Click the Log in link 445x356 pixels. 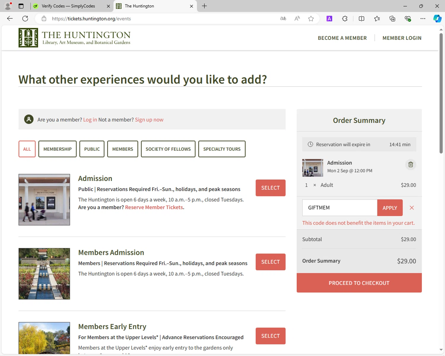point(90,120)
